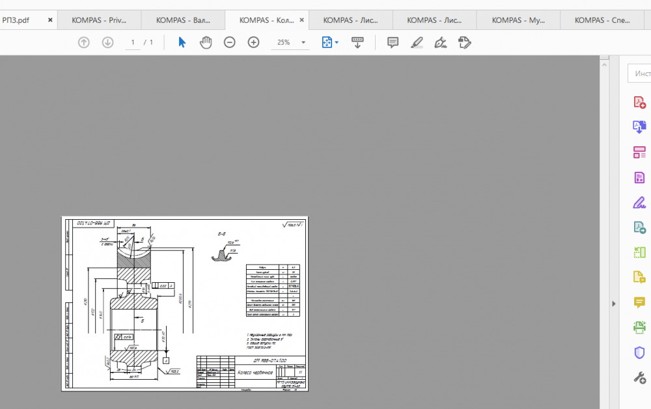Open the 25% zoom level dropdown
This screenshot has height=409, width=651.
pos(303,42)
